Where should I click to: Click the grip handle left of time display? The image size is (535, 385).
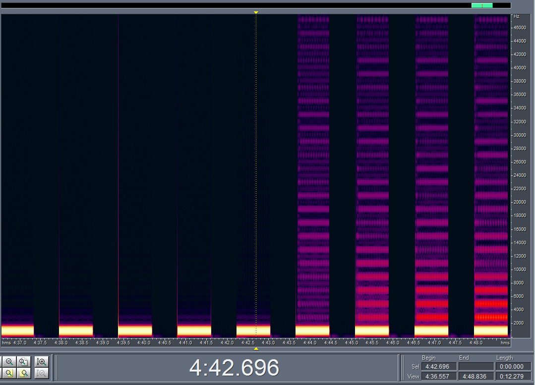56,368
